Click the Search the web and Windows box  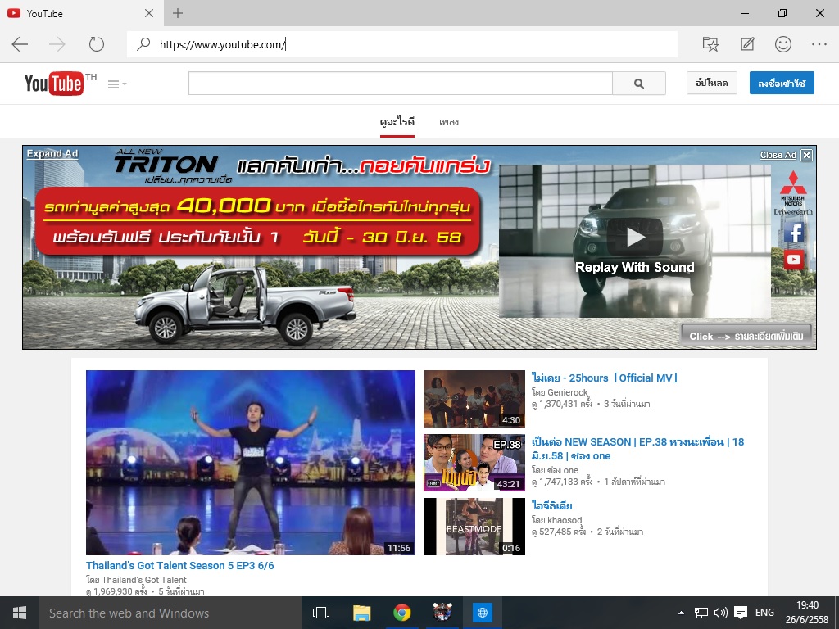pos(170,613)
